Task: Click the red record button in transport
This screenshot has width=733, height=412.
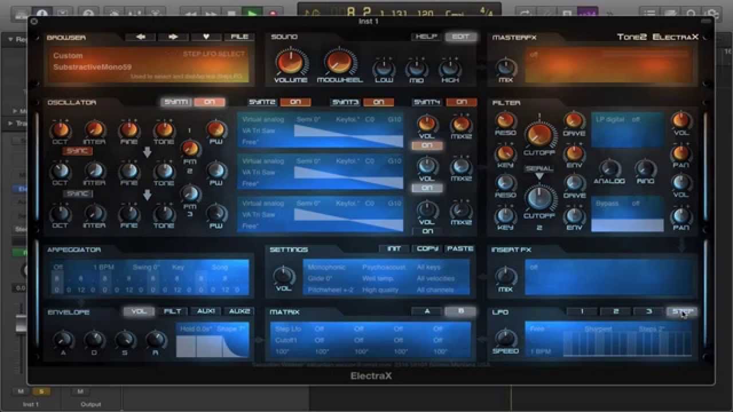Action: click(x=273, y=13)
